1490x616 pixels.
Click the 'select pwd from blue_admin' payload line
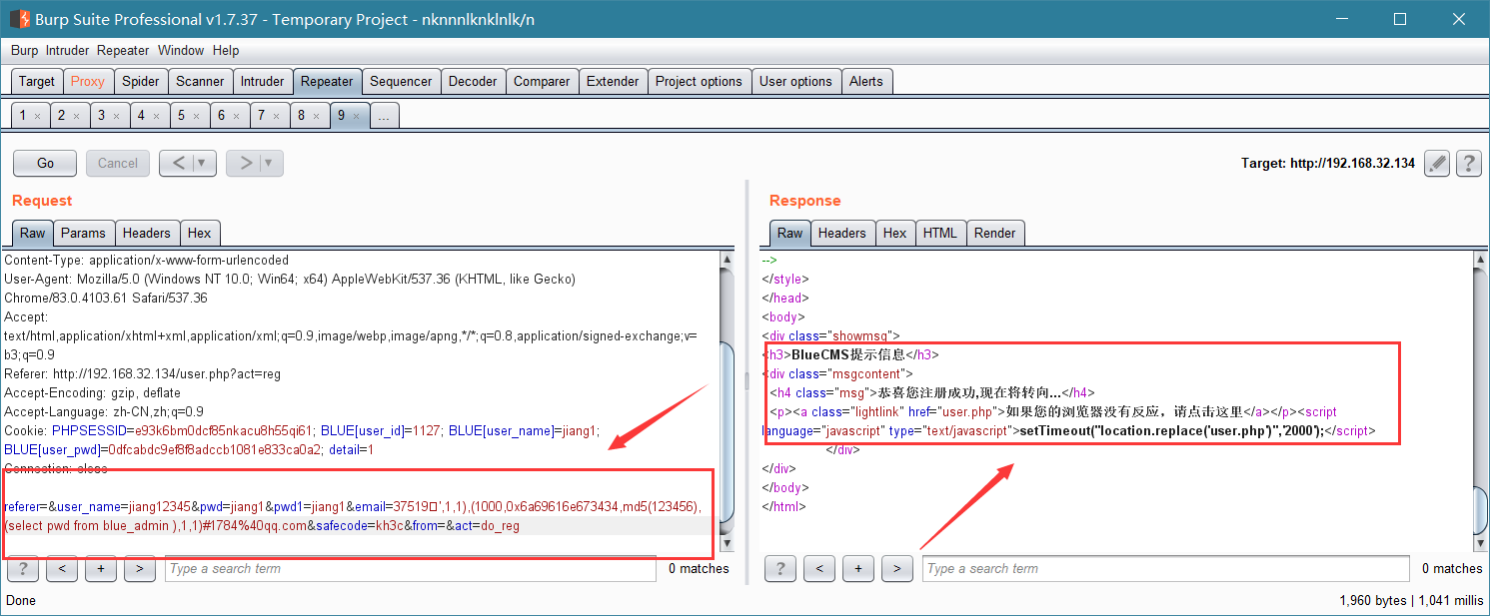click(262, 526)
